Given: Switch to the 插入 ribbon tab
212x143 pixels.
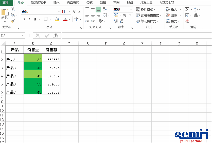Looking at the screenshot, I should (57, 3).
